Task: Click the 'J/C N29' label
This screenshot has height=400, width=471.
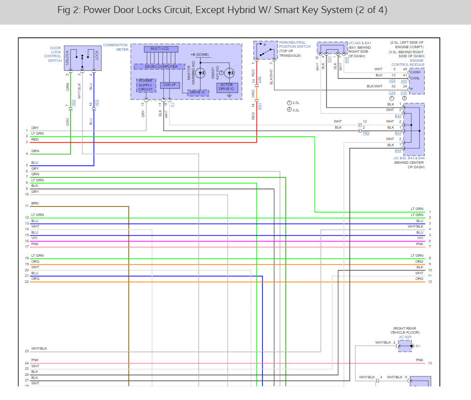Action: point(405,337)
